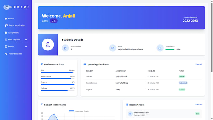Click the Attendance clock icon
213x120 pixels.
pyautogui.click(x=160, y=48)
